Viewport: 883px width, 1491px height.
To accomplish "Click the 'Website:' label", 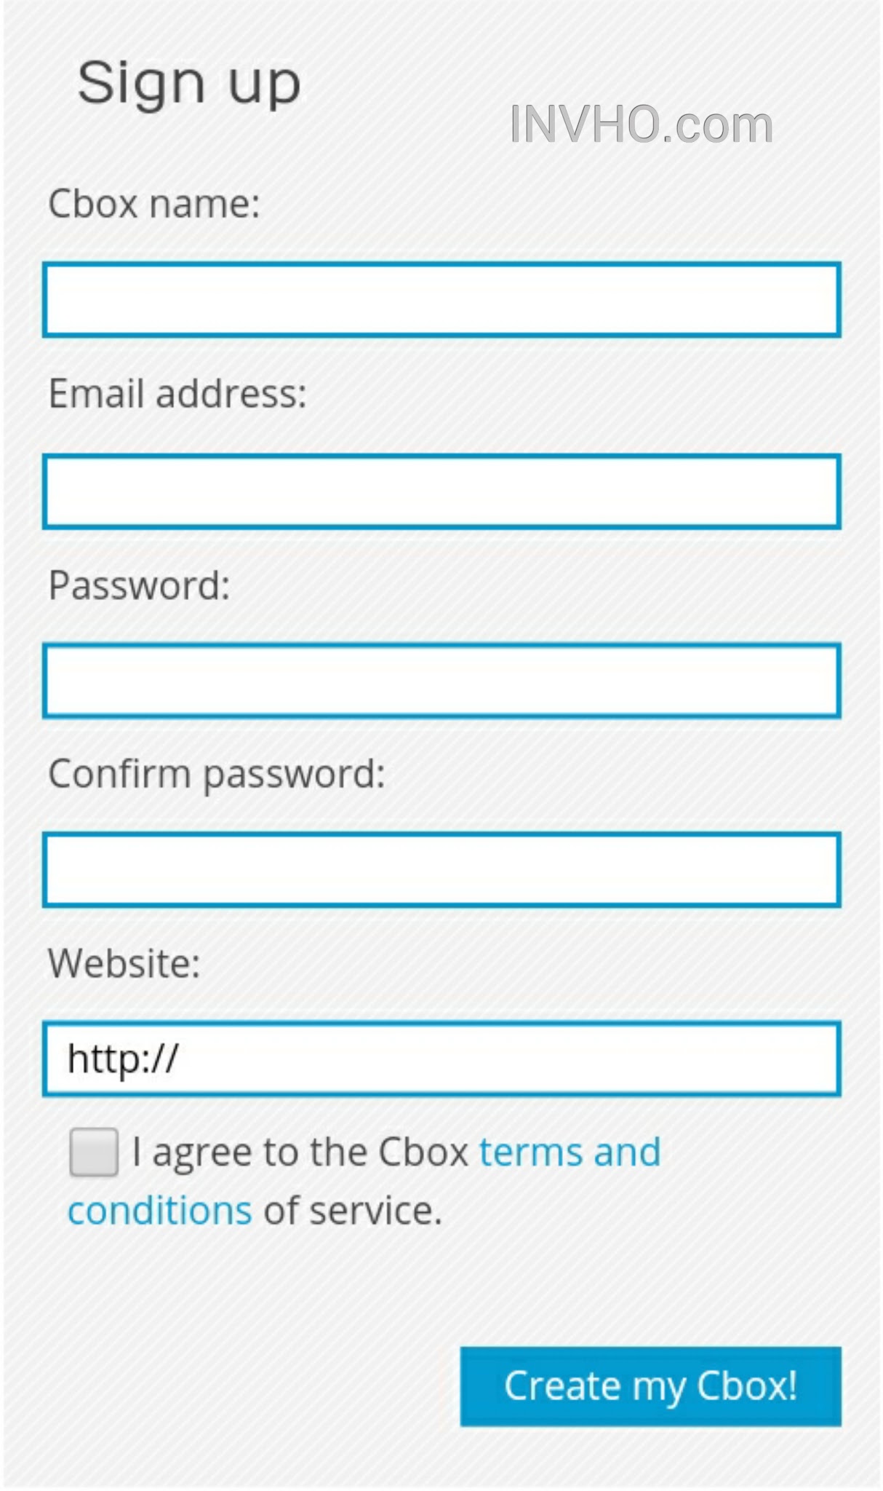I will coord(124,963).
